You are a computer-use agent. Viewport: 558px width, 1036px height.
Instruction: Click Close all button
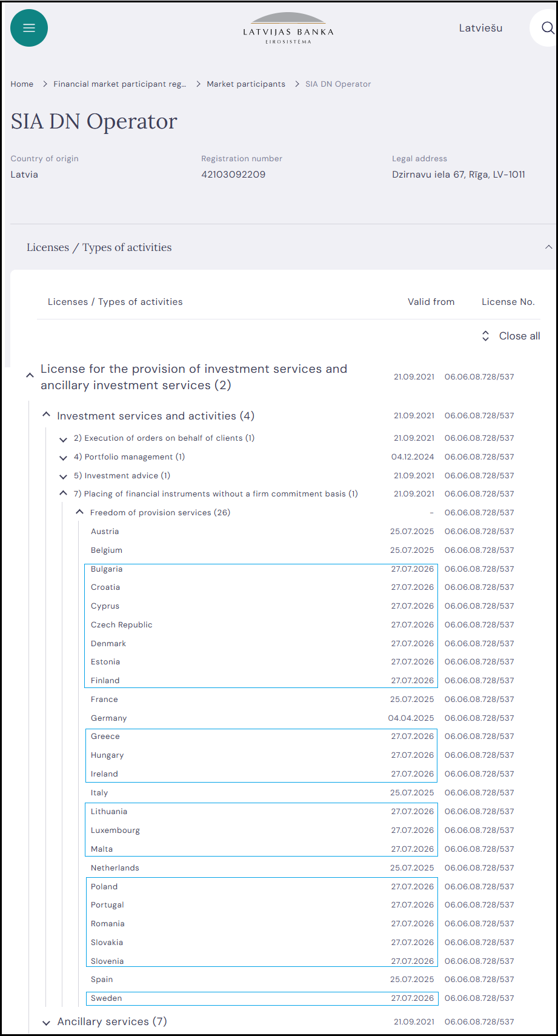coord(511,336)
